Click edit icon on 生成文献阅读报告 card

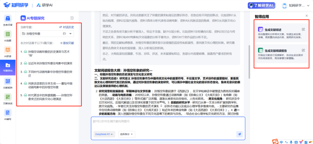click(x=303, y=50)
